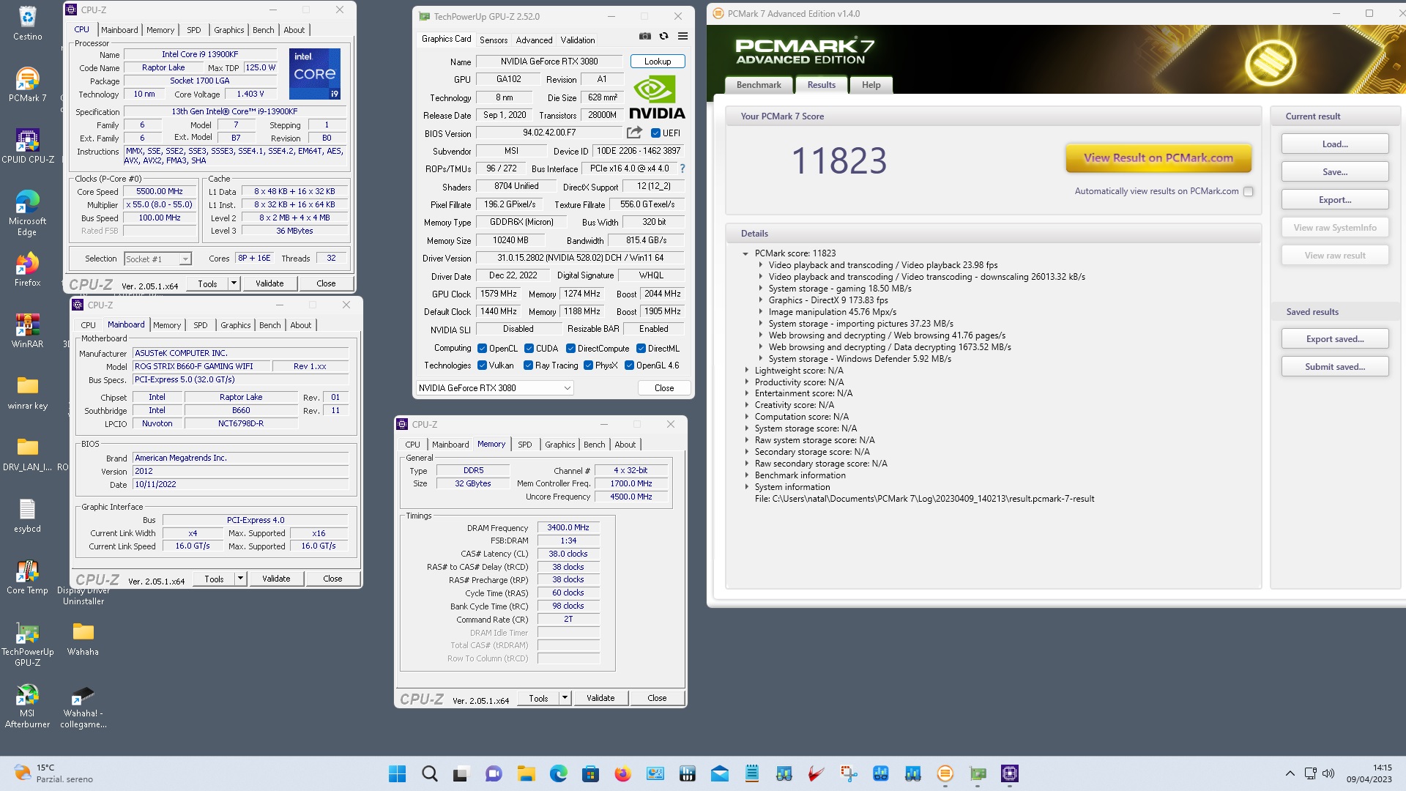Click the Windows Start button on taskbar
The height and width of the screenshot is (791, 1406).
pos(397,773)
